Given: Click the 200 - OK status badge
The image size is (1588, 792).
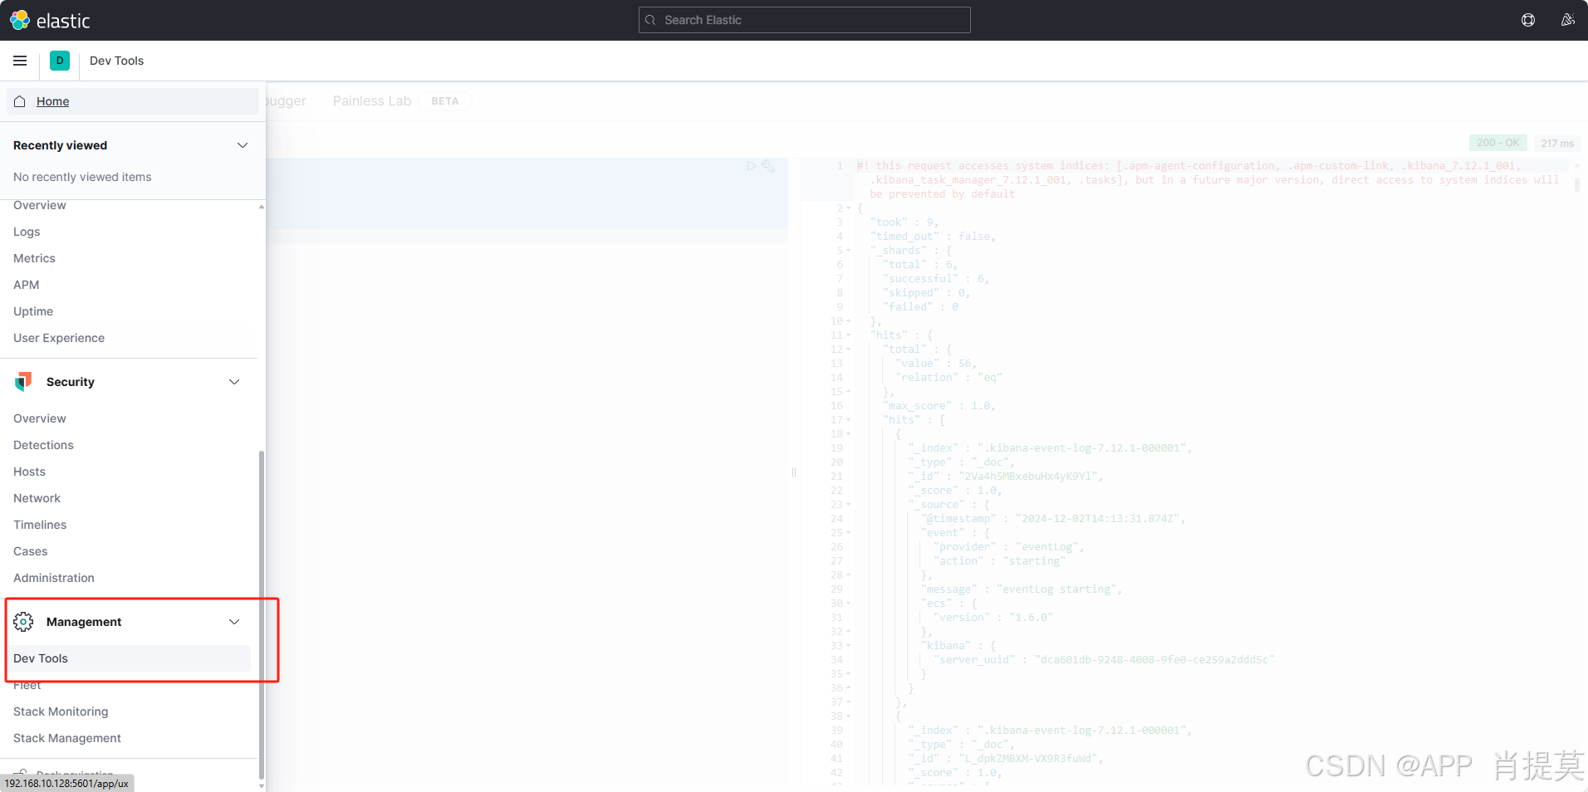Looking at the screenshot, I should [1497, 143].
